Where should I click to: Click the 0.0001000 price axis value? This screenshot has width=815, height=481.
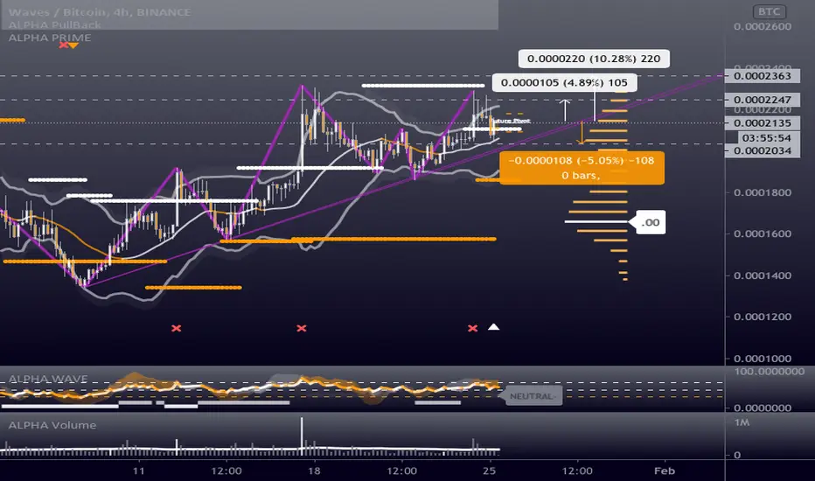(762, 359)
